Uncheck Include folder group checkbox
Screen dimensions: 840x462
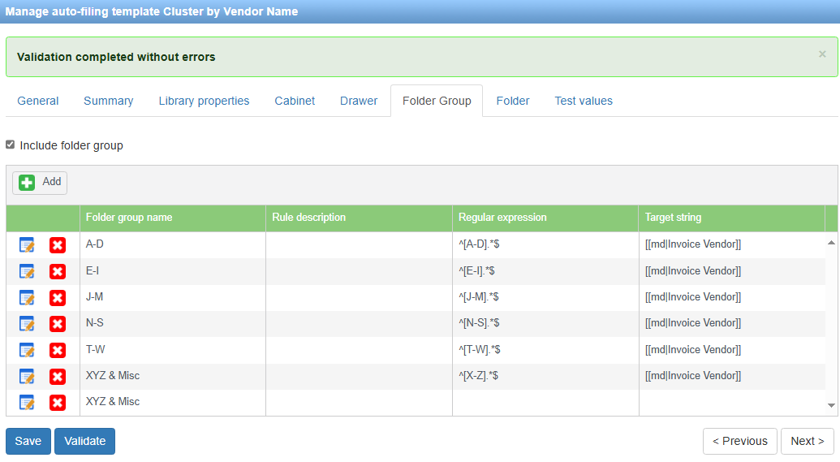[11, 145]
